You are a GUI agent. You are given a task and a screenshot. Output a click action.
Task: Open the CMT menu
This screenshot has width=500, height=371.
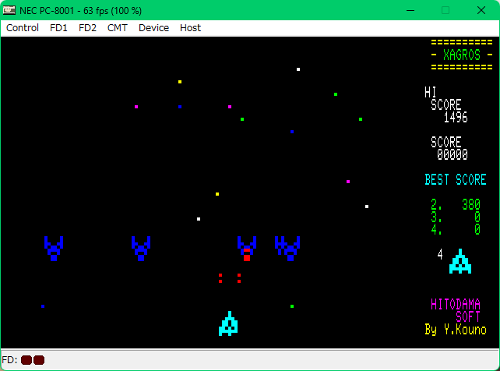118,28
